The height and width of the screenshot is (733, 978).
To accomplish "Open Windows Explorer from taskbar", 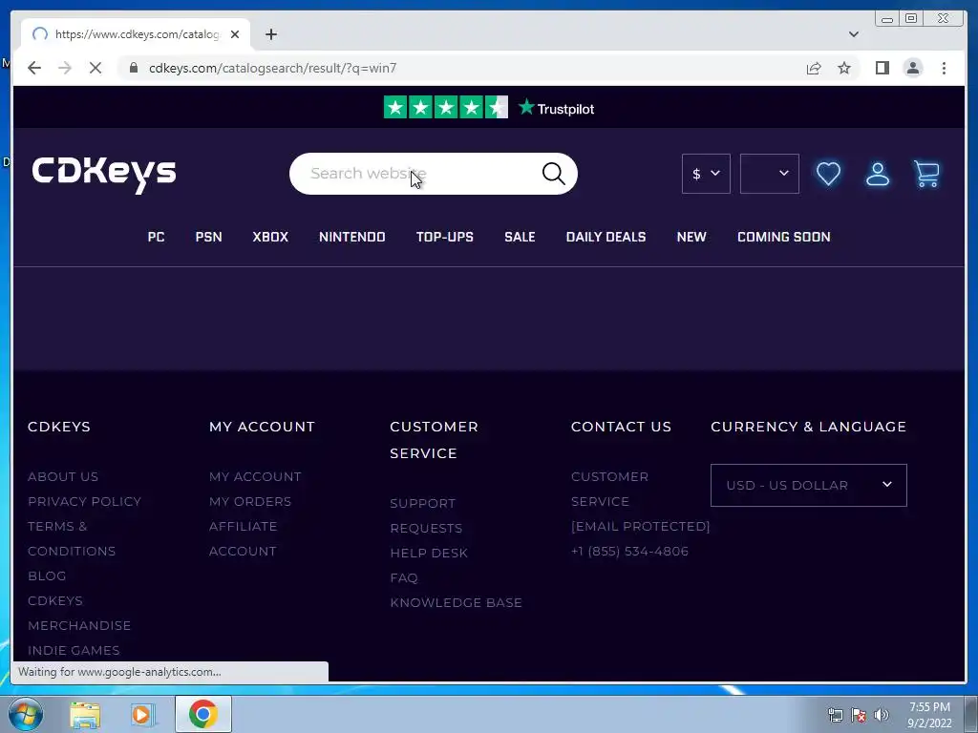I will tap(85, 714).
